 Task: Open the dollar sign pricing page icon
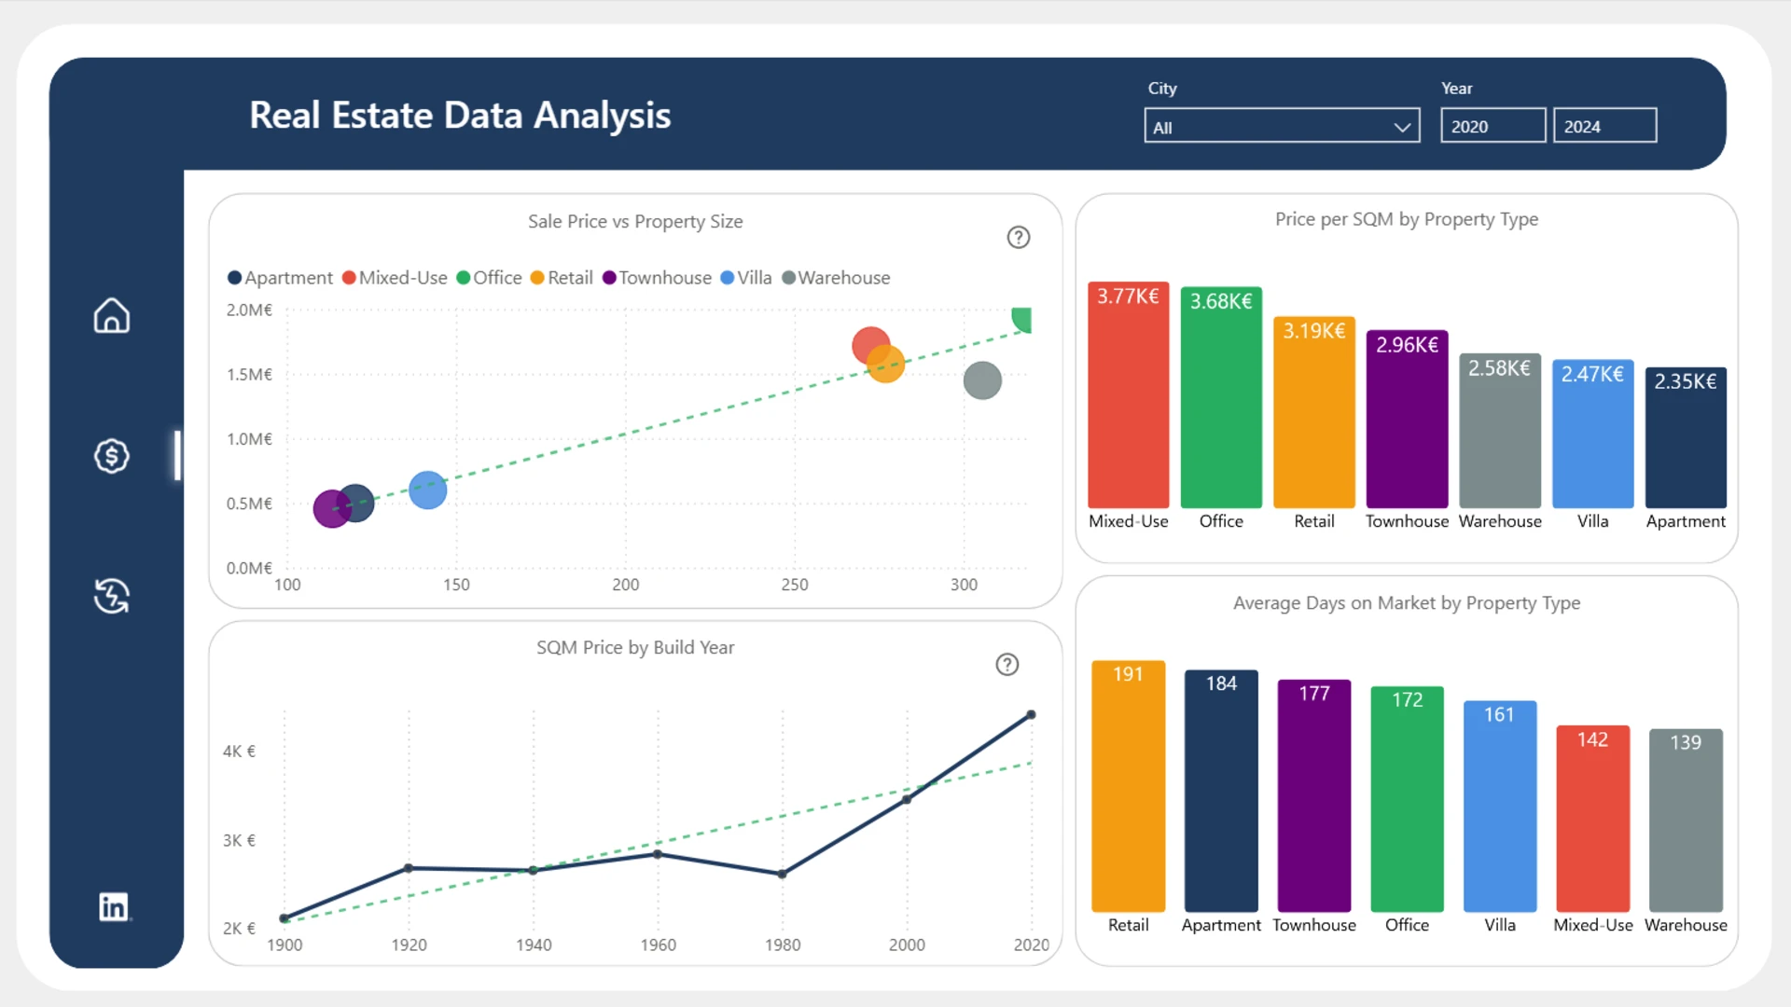(112, 456)
